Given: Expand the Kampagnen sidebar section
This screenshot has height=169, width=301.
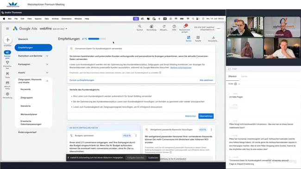Looking at the screenshot, I should [x=33, y=64].
